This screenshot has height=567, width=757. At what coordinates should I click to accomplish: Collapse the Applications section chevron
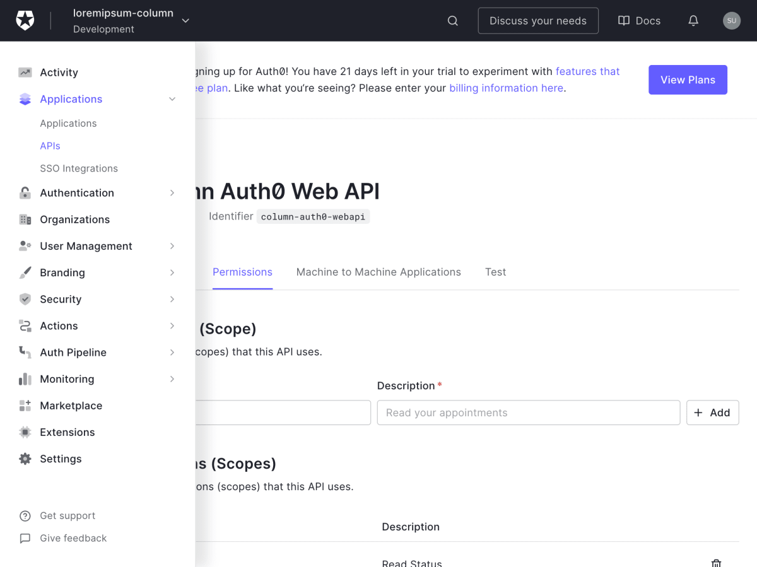[172, 99]
